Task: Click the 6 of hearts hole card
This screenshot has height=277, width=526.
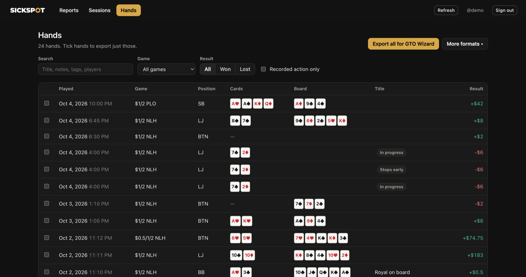Action: (235, 238)
